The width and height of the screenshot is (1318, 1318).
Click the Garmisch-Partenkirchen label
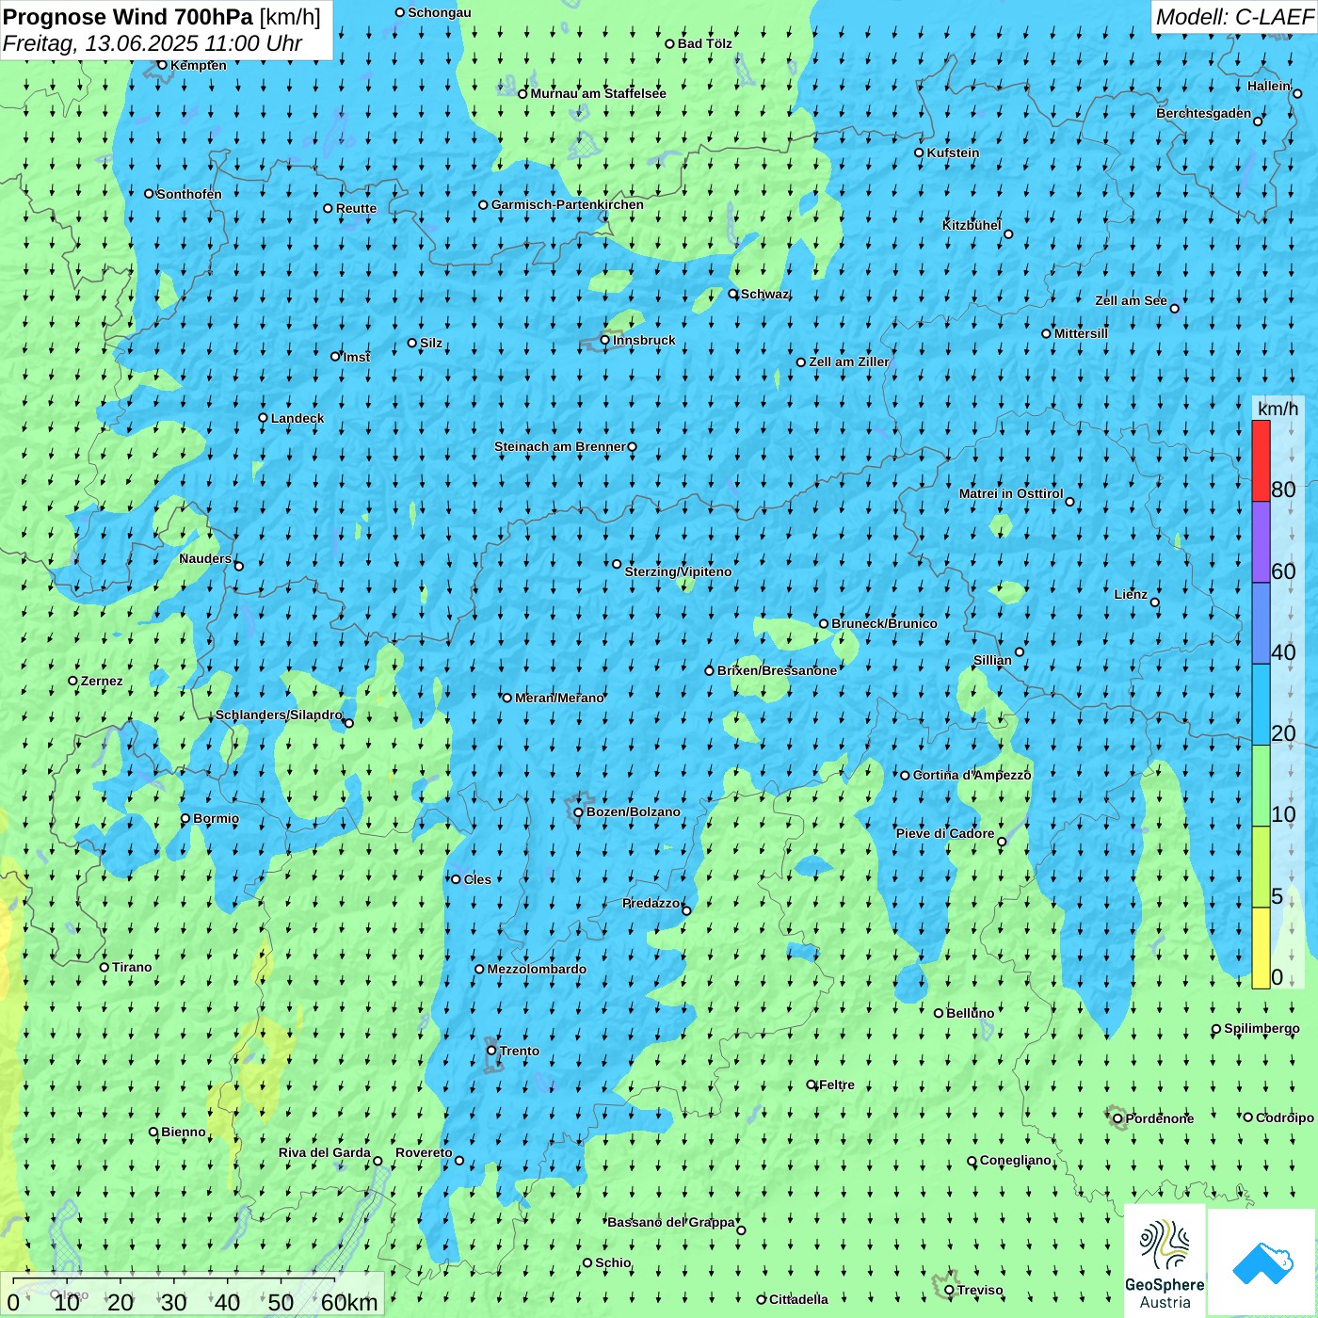(x=568, y=204)
